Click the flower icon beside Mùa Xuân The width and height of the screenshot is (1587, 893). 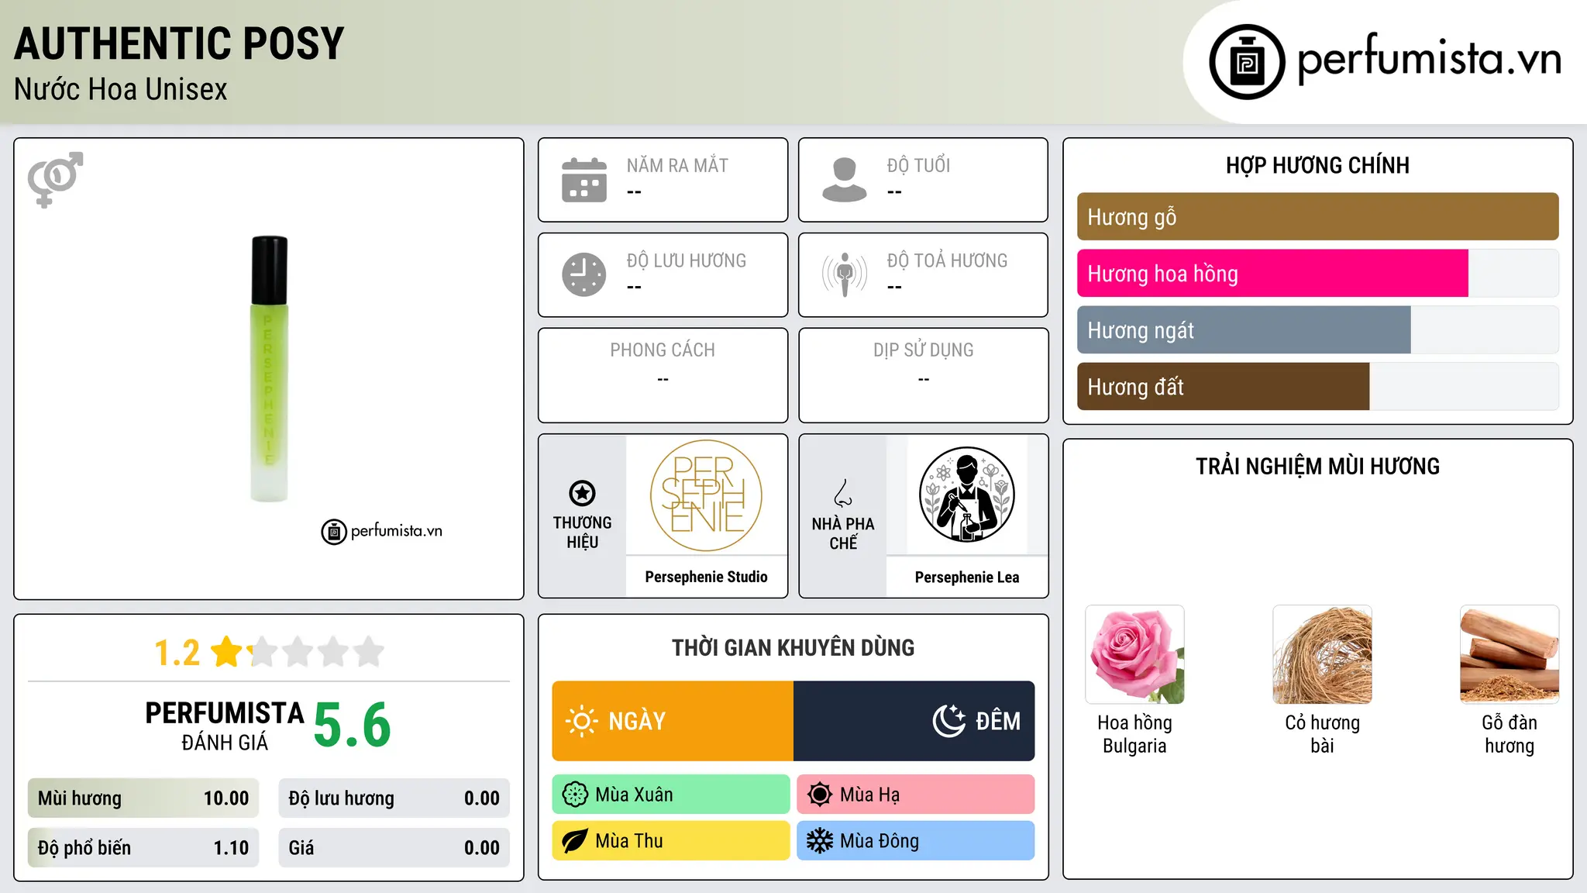tap(575, 795)
